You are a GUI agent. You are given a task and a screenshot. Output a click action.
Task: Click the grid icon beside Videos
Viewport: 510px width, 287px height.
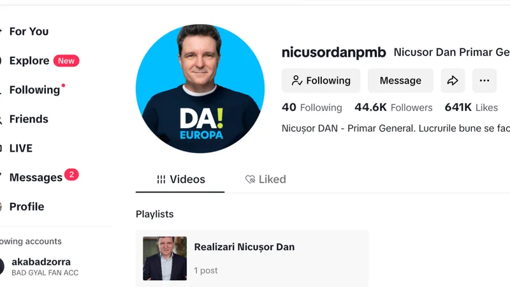tap(161, 179)
